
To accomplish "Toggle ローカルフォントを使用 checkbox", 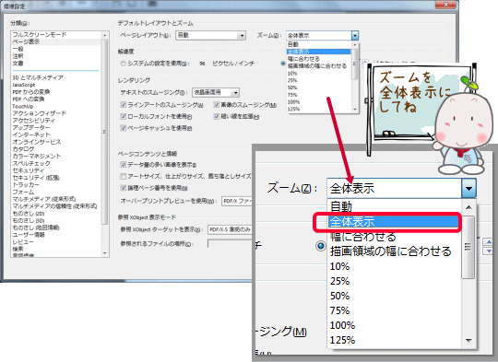I will [x=124, y=116].
